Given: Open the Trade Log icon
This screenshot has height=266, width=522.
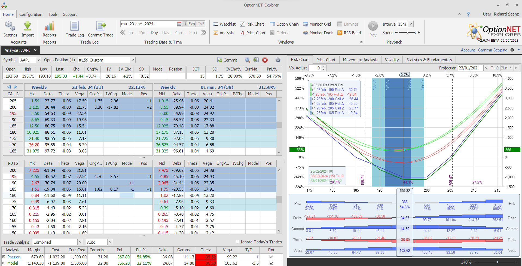Looking at the screenshot, I should pyautogui.click(x=75, y=26).
